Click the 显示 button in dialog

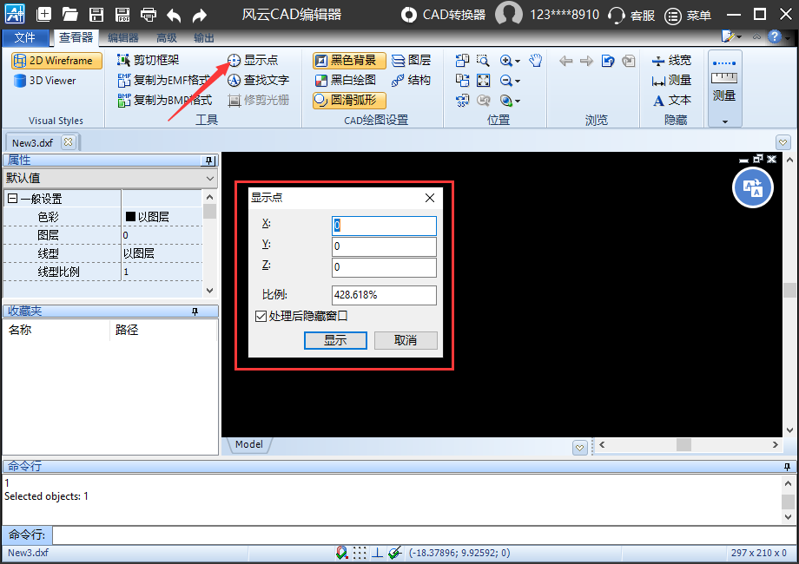(x=335, y=340)
